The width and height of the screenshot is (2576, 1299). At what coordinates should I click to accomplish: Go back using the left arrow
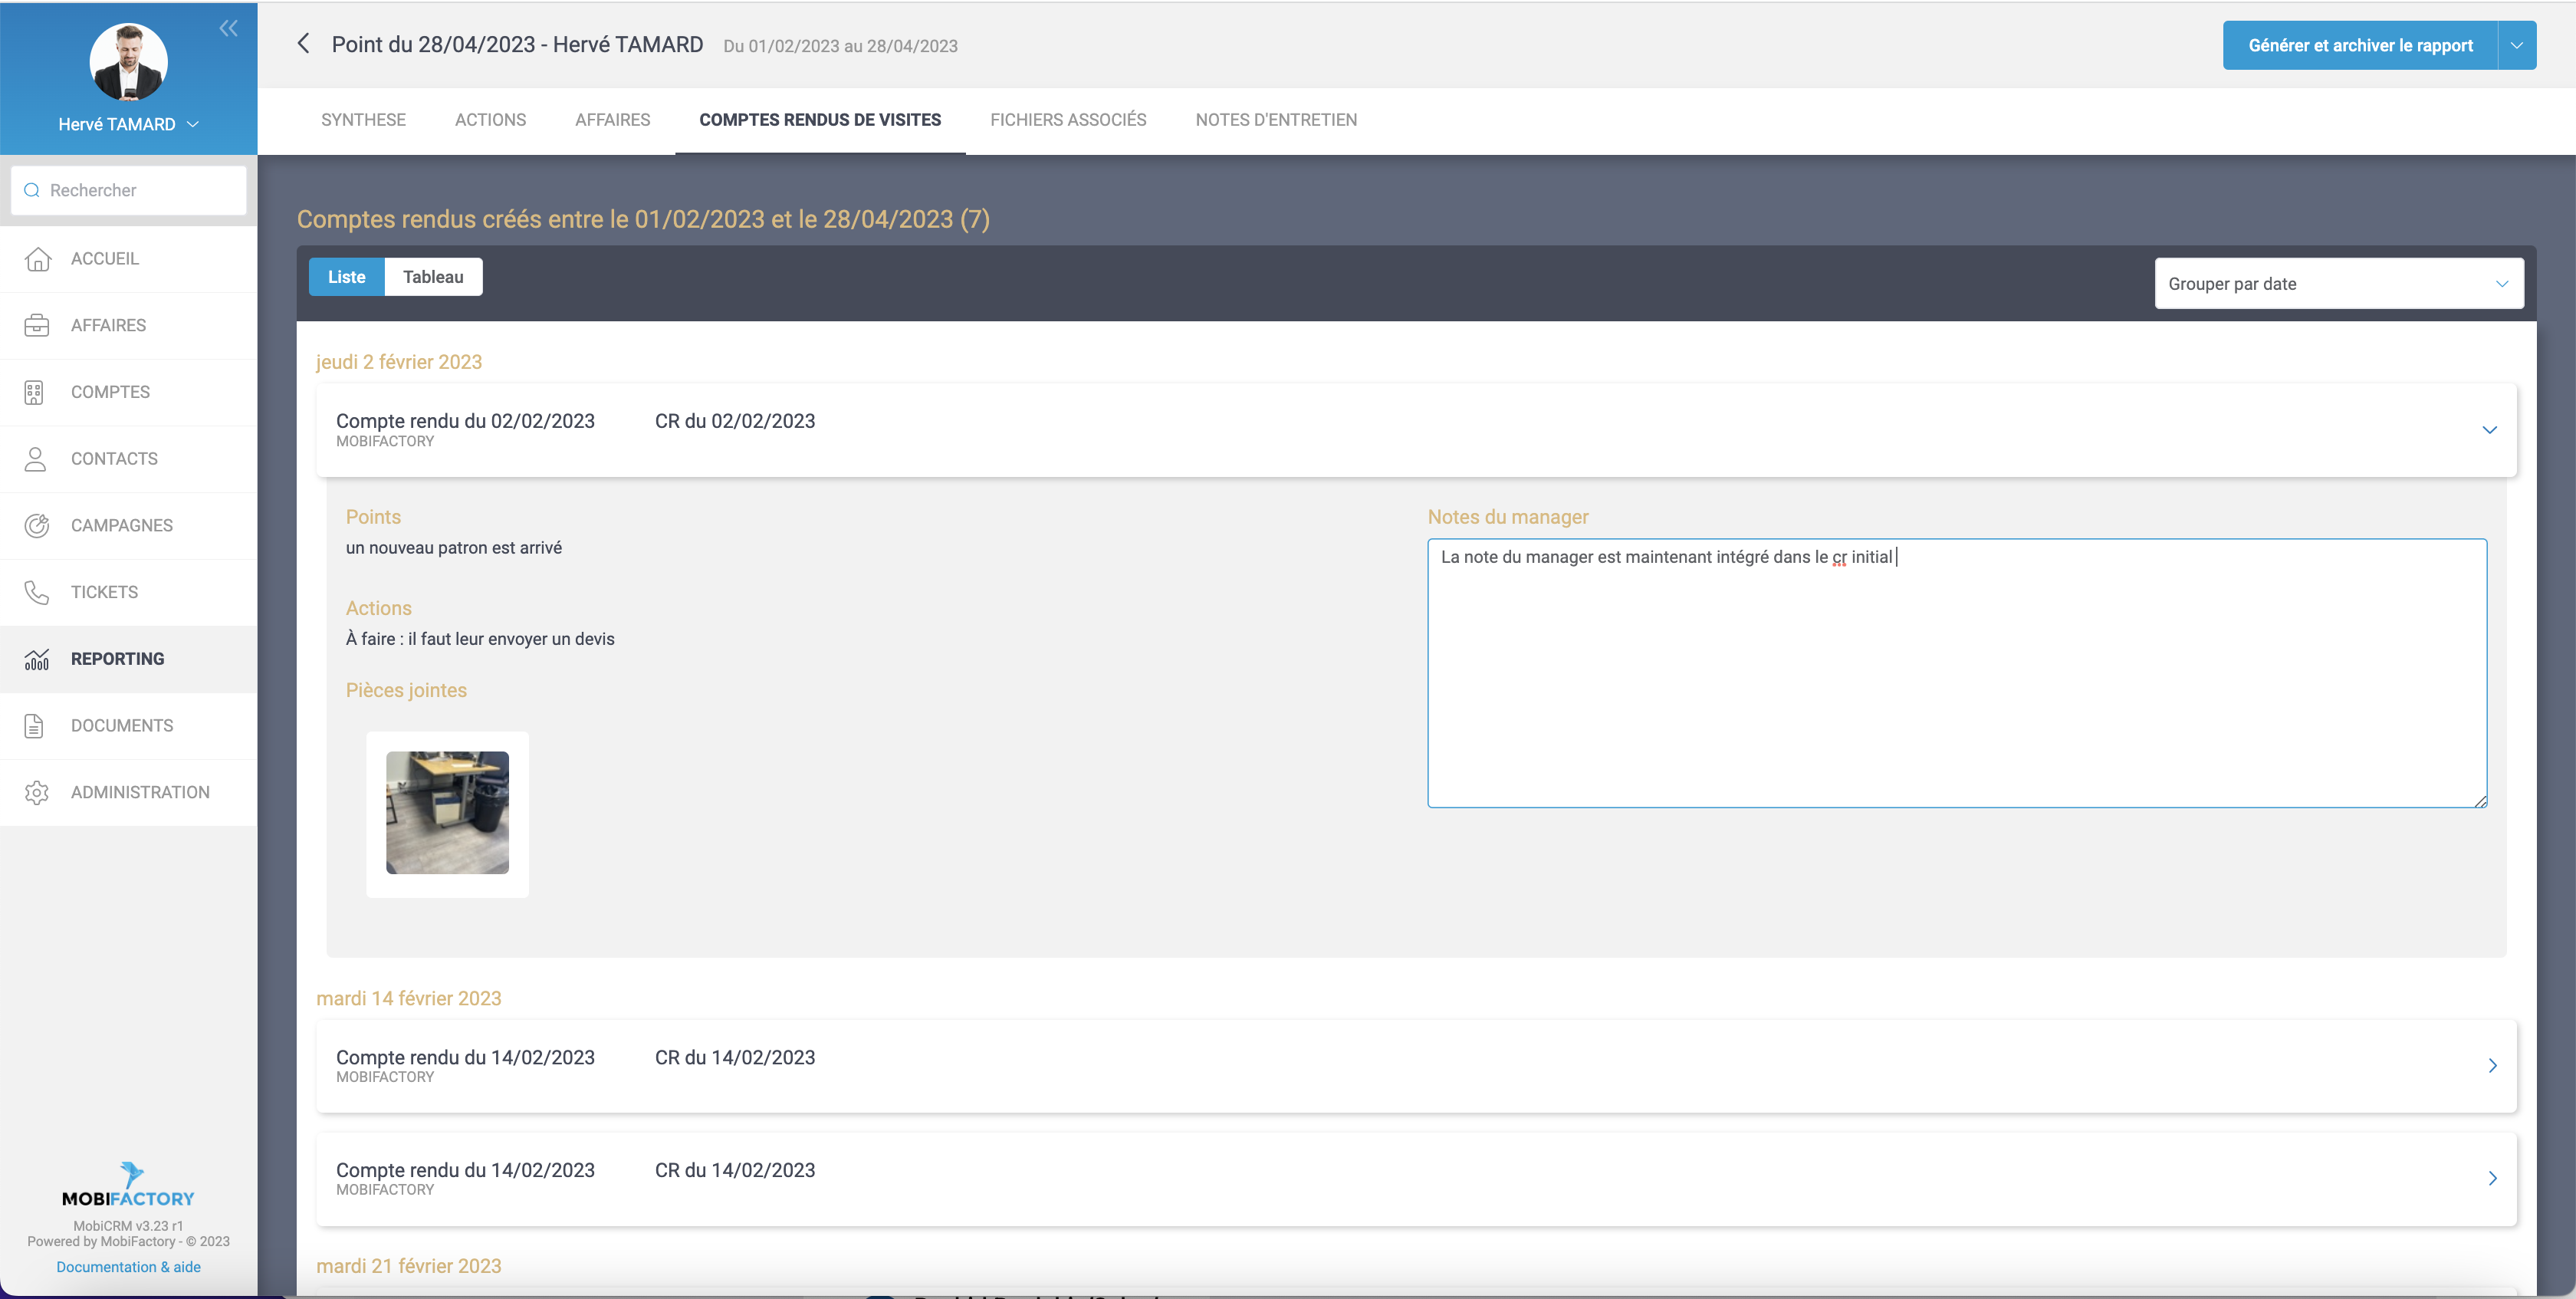(x=304, y=44)
